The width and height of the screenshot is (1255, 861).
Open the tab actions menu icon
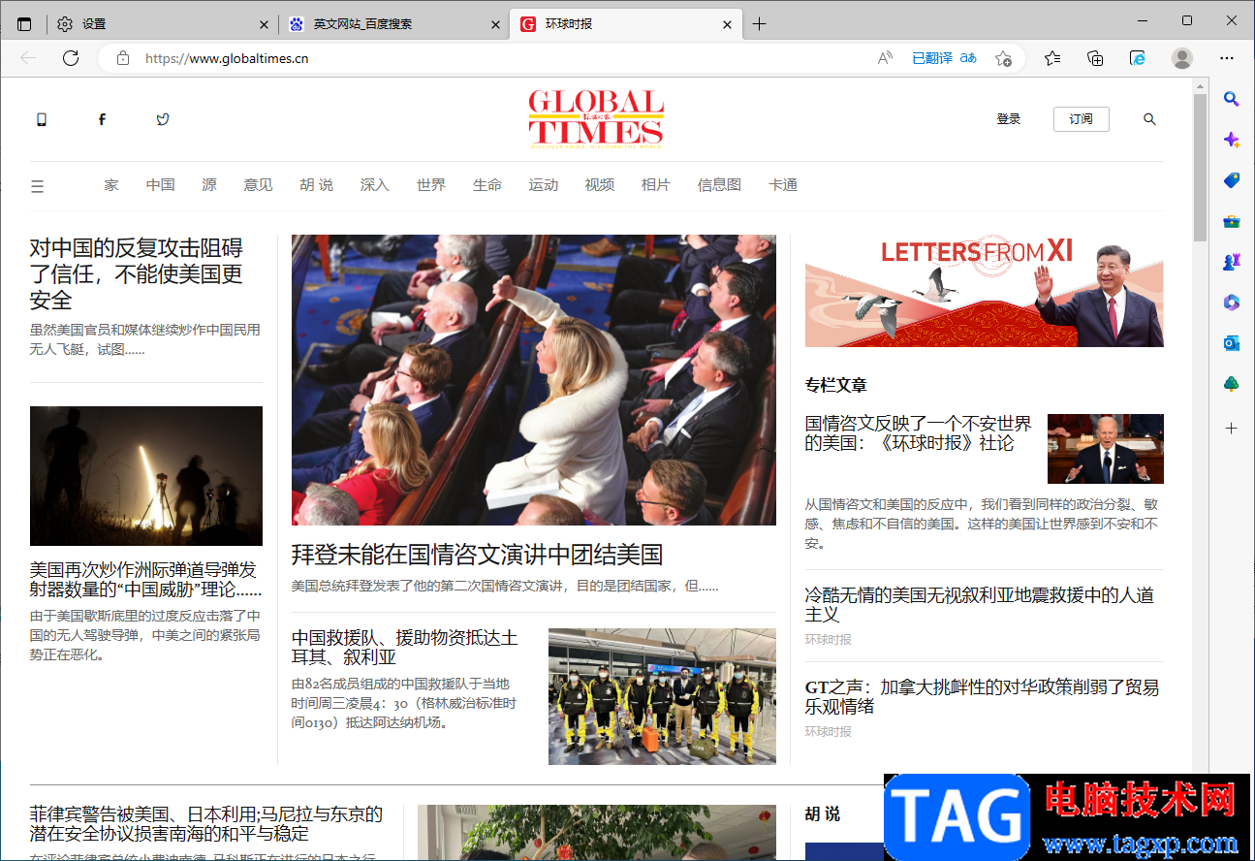24,24
